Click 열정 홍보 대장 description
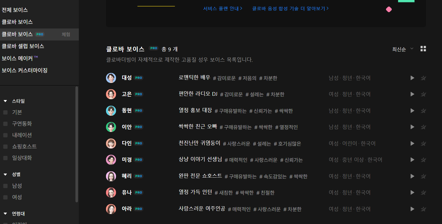This screenshot has width=442, height=224. 195,110
